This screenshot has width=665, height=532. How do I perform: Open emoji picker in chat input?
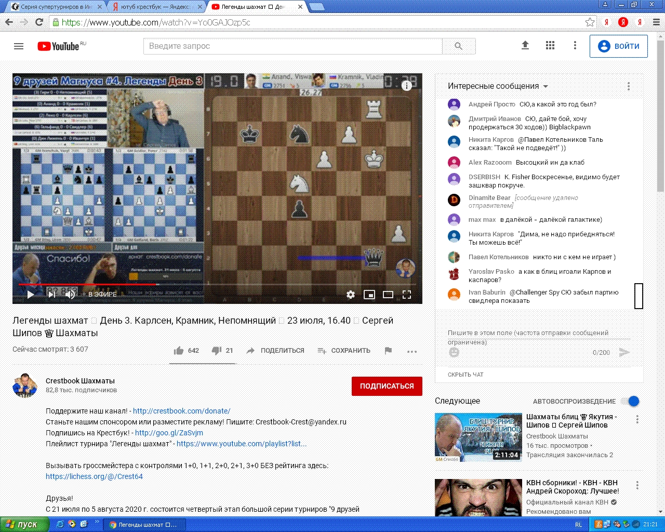(454, 352)
